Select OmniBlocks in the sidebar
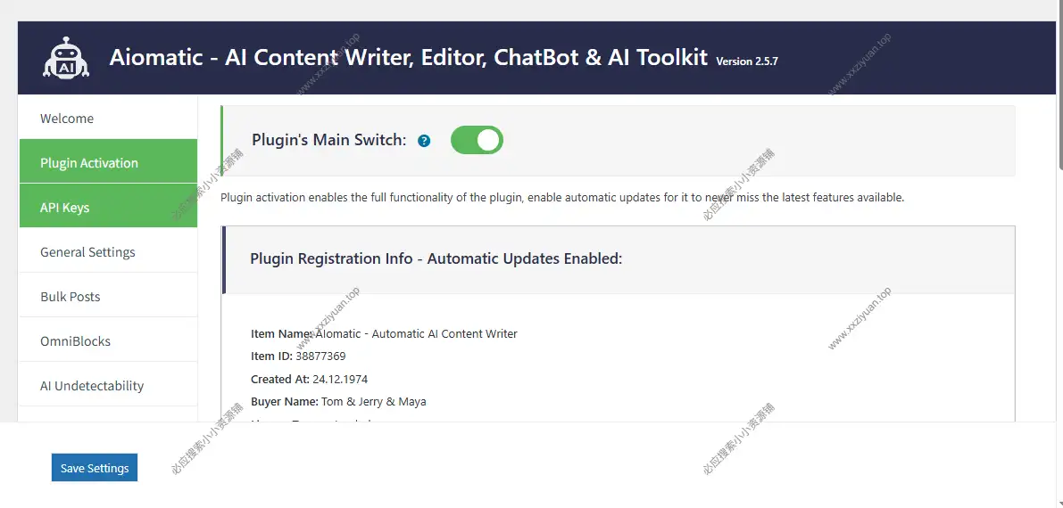This screenshot has width=1063, height=508. 76,341
